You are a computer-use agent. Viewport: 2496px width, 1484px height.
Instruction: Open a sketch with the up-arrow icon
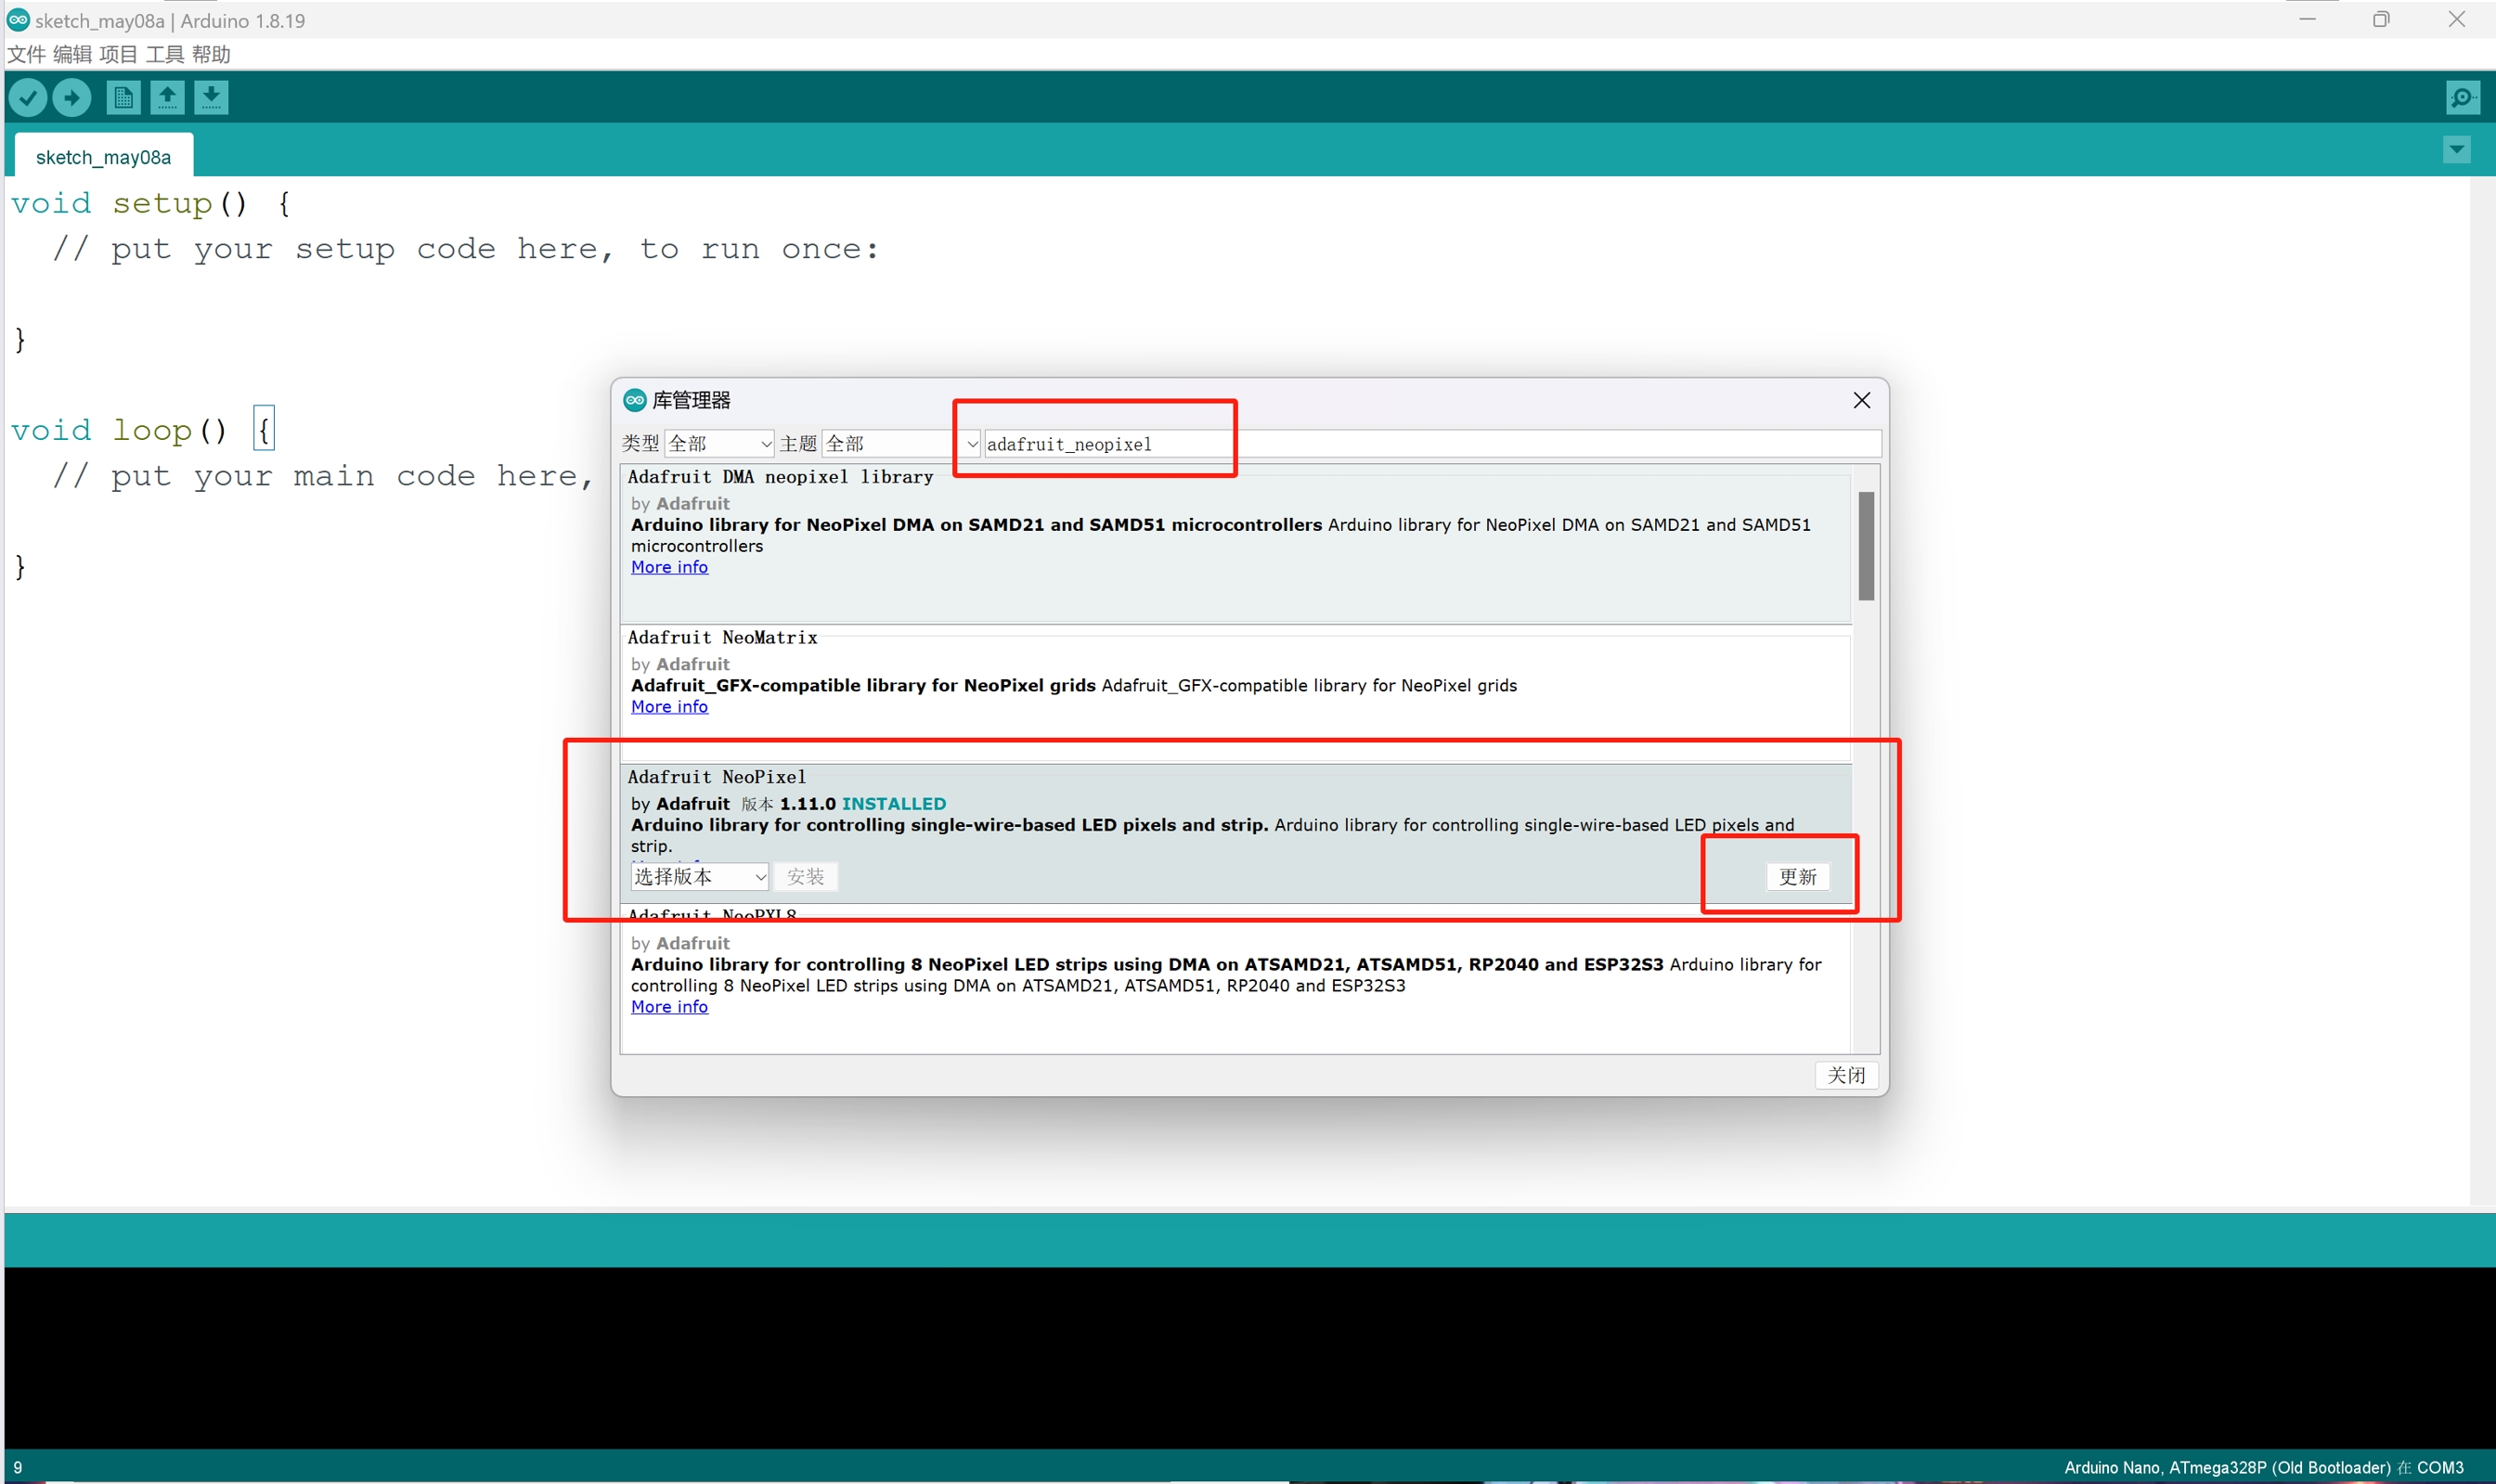coord(167,97)
